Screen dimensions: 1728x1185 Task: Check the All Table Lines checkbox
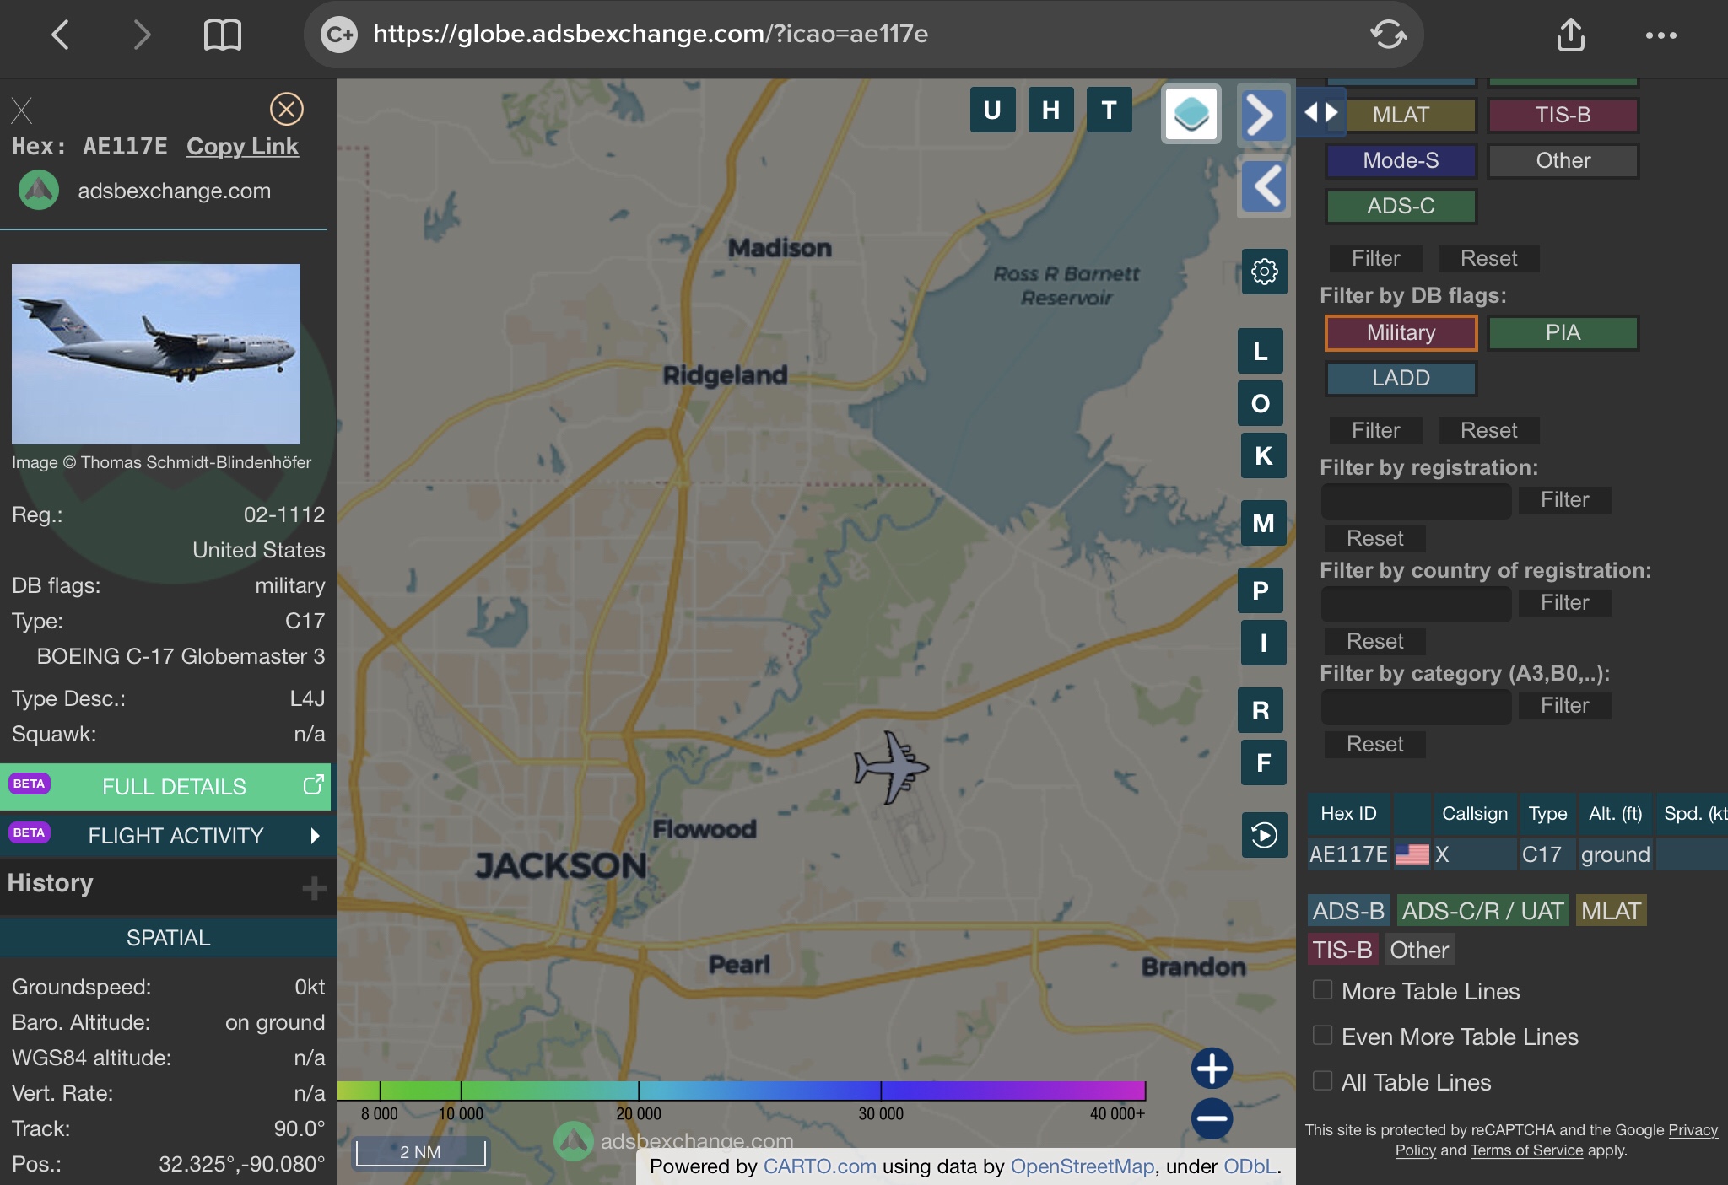tap(1322, 1080)
